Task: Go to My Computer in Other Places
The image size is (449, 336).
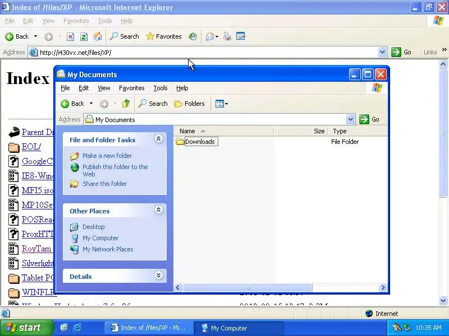Action: click(x=100, y=238)
